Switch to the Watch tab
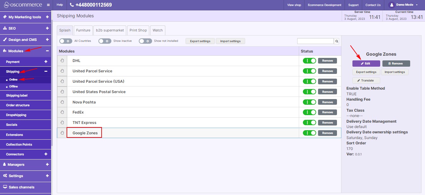425x195 pixels. (x=158, y=30)
